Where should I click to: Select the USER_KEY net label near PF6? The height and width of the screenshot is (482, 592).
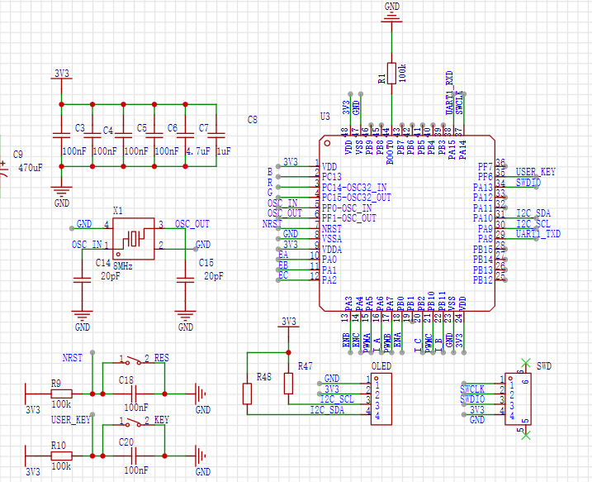click(536, 172)
